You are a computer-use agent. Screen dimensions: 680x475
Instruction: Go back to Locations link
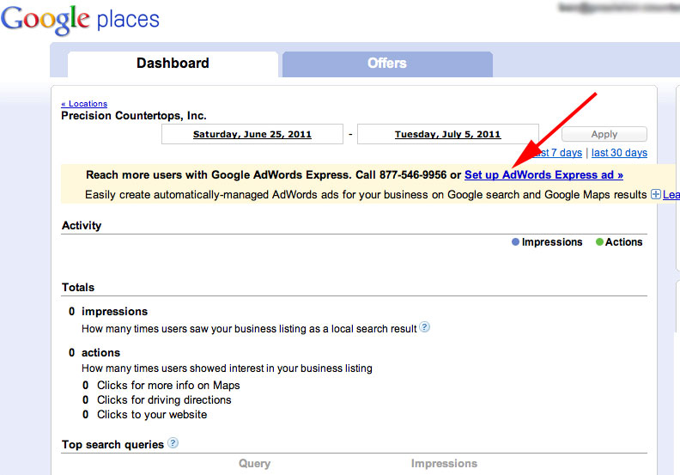pos(84,104)
